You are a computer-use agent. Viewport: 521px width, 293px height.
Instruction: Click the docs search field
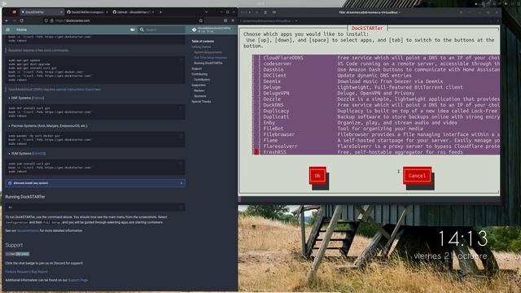click(x=161, y=29)
